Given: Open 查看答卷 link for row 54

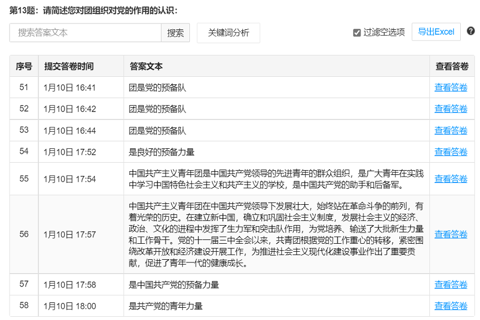Looking at the screenshot, I should coord(451,152).
